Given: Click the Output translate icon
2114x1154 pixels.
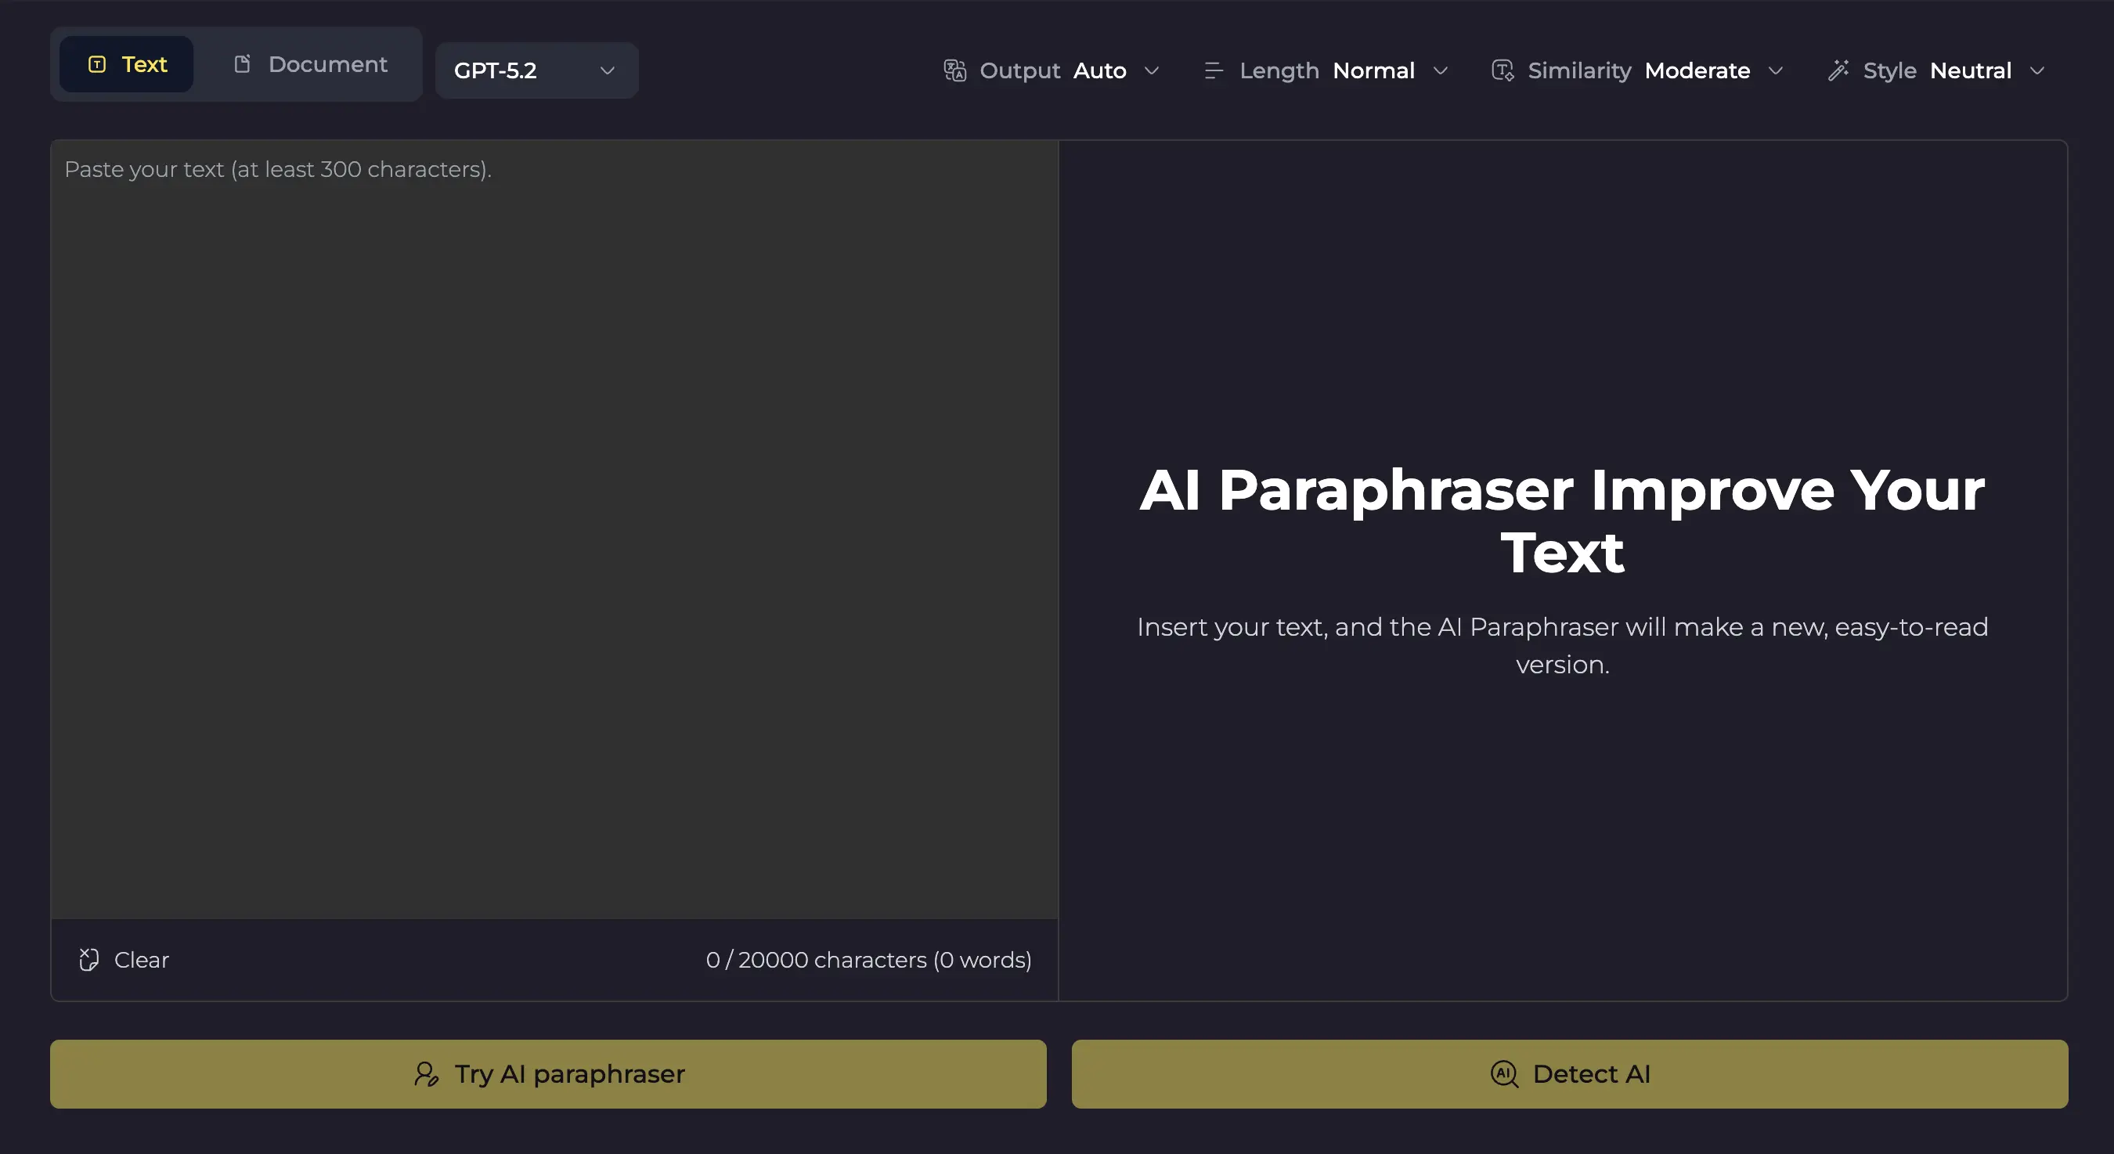Looking at the screenshot, I should point(954,70).
